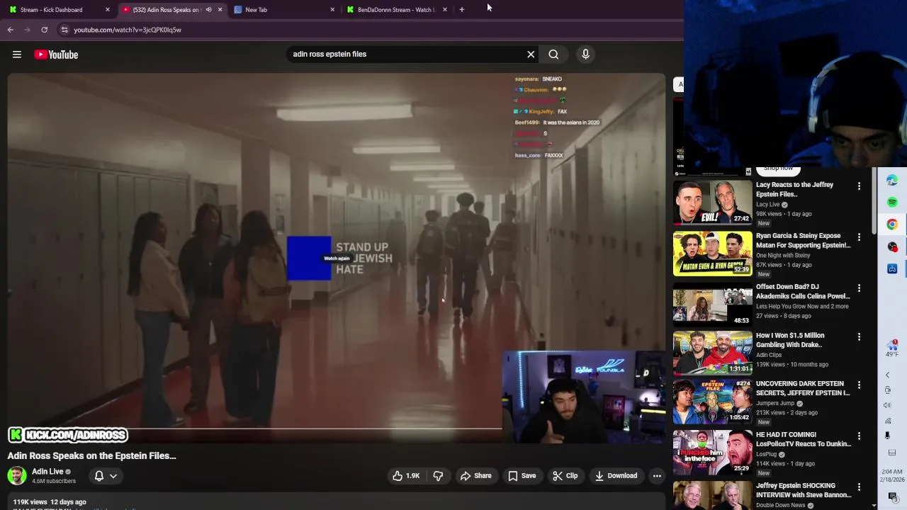
Task: Click the magnifying glass search button
Action: pyautogui.click(x=553, y=54)
